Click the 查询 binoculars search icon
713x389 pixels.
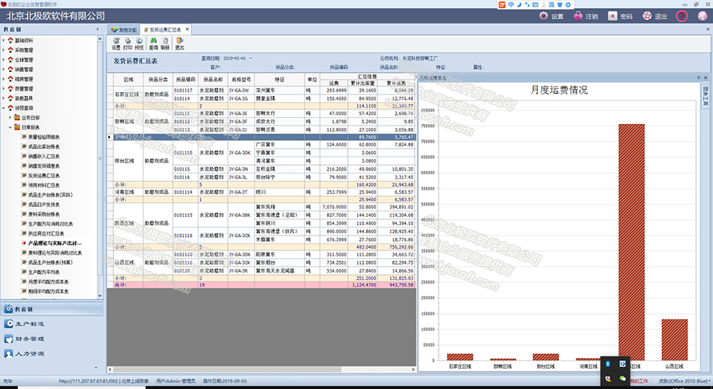tap(153, 44)
